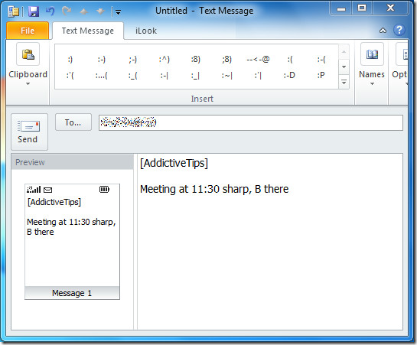The width and height of the screenshot is (417, 345).
Task: Open Help with the question mark icon
Action: pos(399,30)
